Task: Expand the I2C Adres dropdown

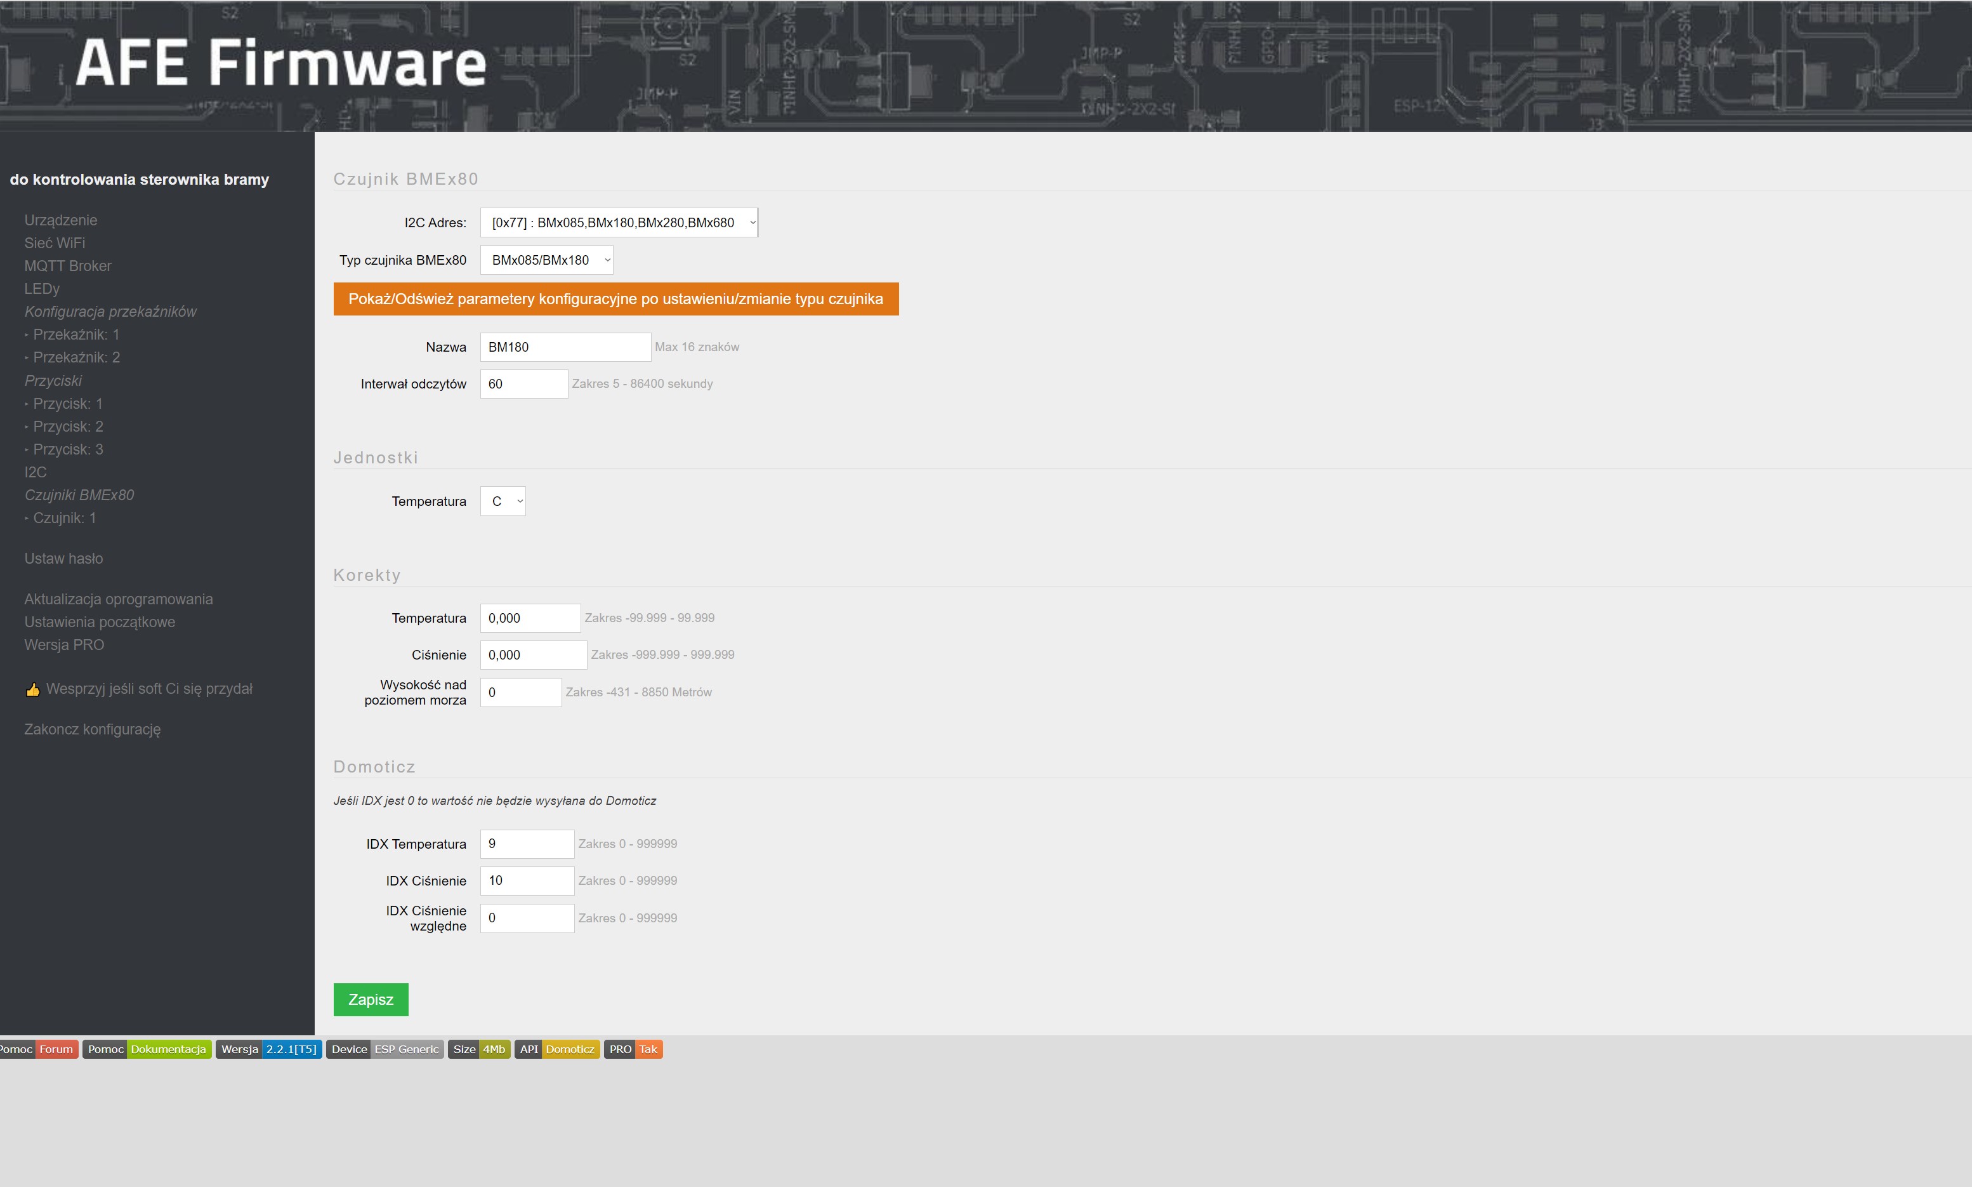Action: pyautogui.click(x=619, y=222)
